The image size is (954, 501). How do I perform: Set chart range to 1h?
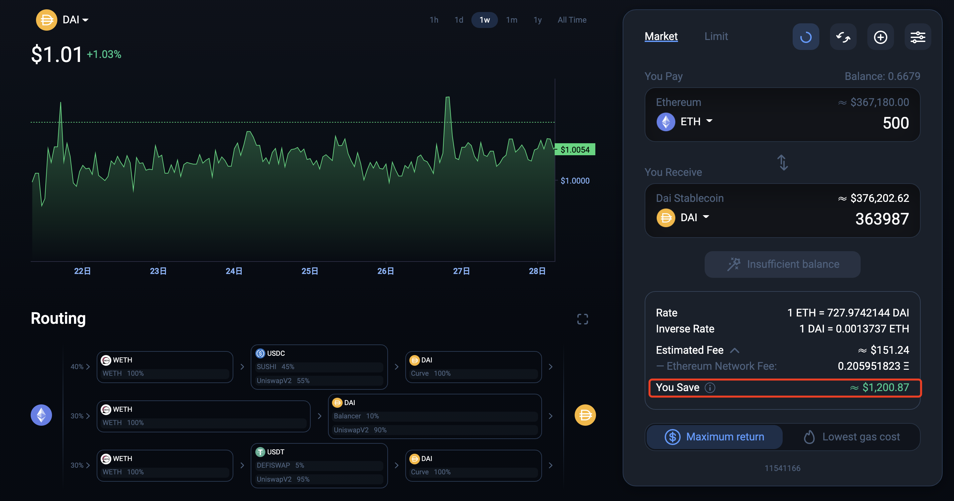coord(434,20)
